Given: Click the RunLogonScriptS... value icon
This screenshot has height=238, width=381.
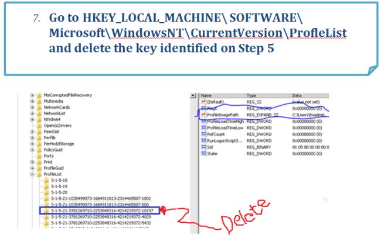Looking at the screenshot, I should tap(203, 140).
